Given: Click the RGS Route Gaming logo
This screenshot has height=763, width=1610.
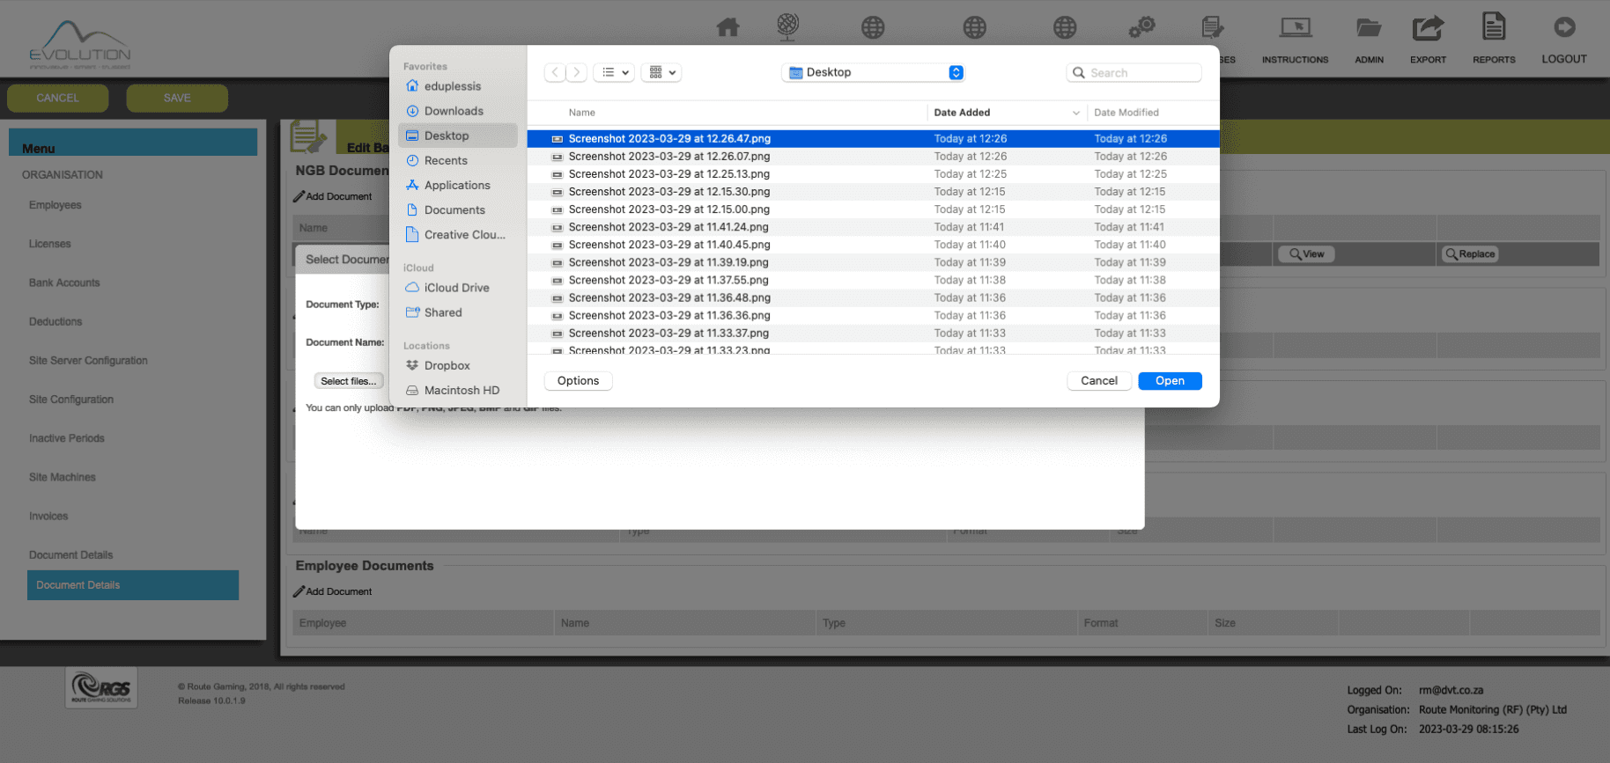Looking at the screenshot, I should (x=101, y=687).
